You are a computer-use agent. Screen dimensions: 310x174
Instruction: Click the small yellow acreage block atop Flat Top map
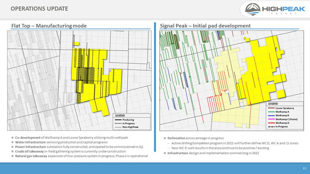point(76,44)
